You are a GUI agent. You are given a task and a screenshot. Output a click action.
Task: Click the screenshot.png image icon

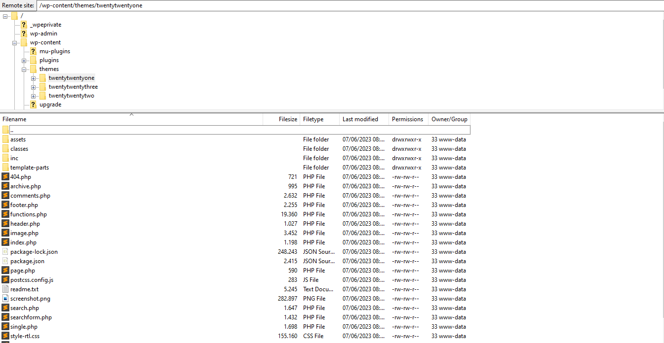pyautogui.click(x=5, y=299)
